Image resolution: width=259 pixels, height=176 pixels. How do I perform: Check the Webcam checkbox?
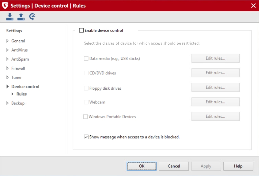(x=86, y=102)
